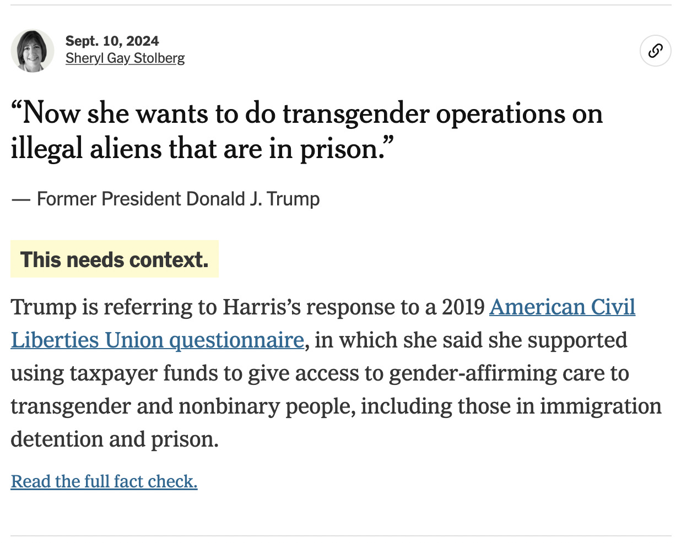Click the fact check explanation paragraph
692x543 pixels.
pos(336,373)
